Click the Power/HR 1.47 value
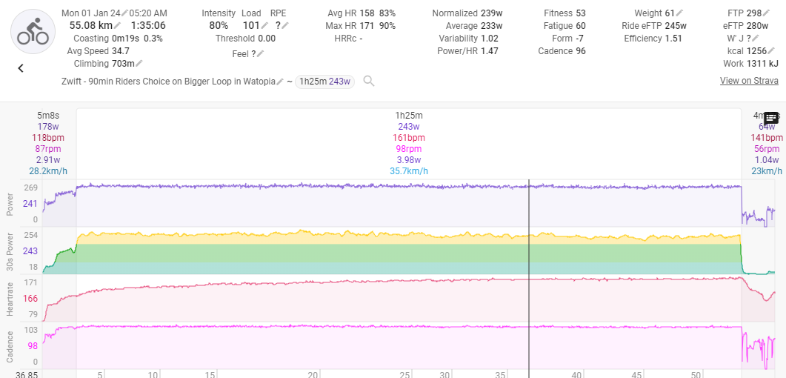The image size is (786, 378). (x=490, y=50)
